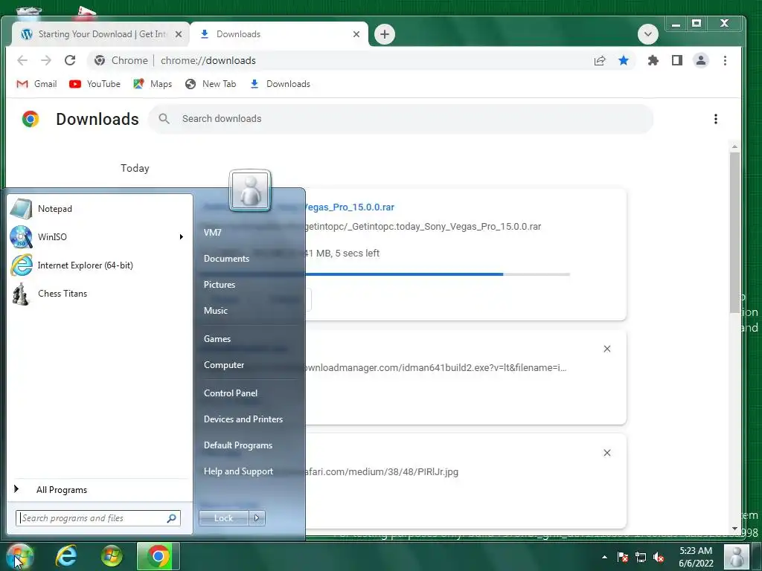Close the Starting Your Download tab

tap(179, 34)
